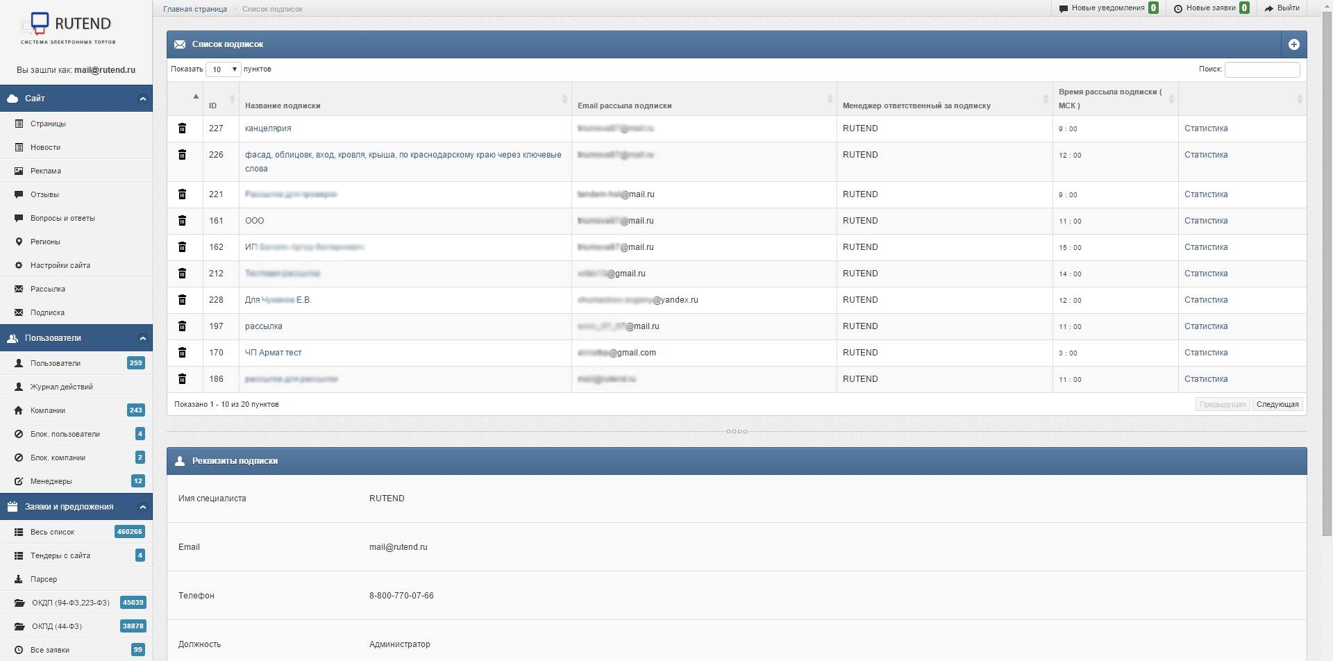This screenshot has width=1333, height=661.
Task: Open the rows-per-page dropdown showing 10
Action: (224, 69)
